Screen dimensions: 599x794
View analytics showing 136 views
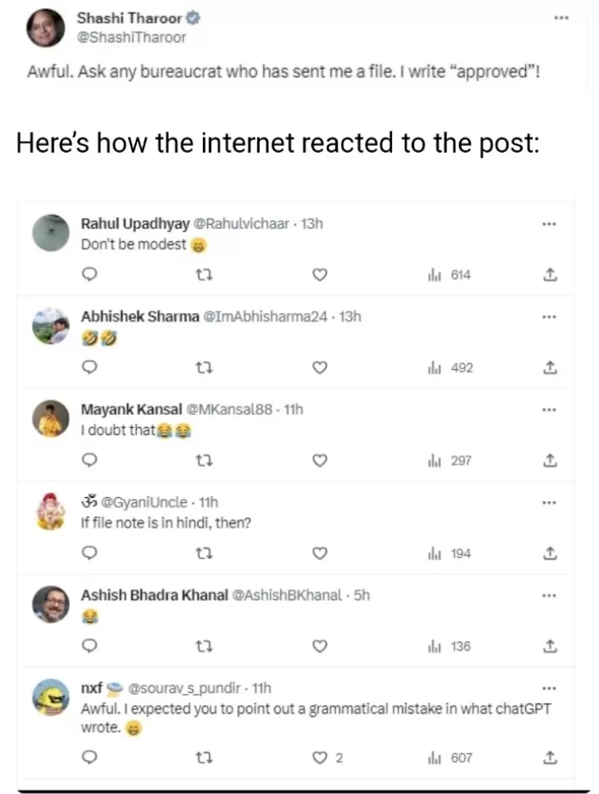point(450,646)
